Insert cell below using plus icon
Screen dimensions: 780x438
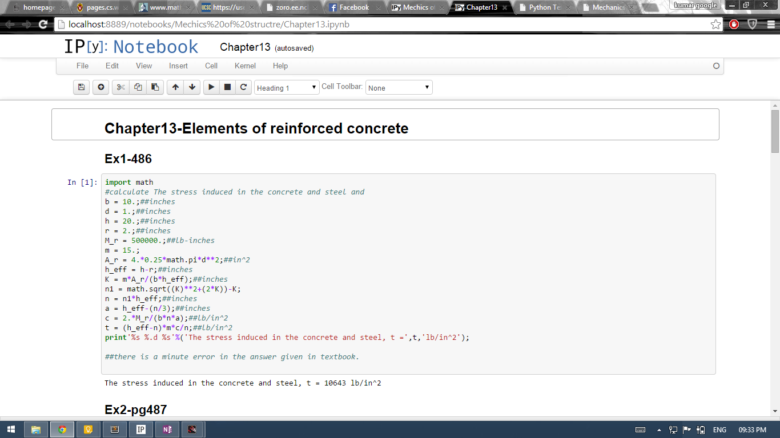click(x=100, y=87)
